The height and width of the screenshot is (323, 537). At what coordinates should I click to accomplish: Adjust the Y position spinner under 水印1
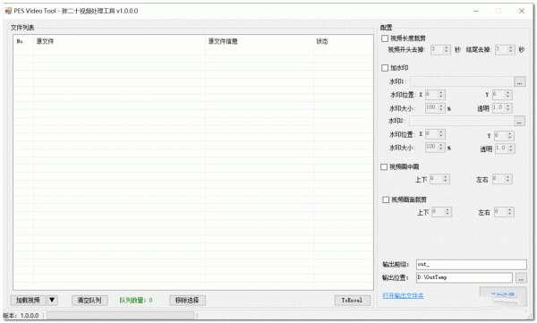click(502, 95)
